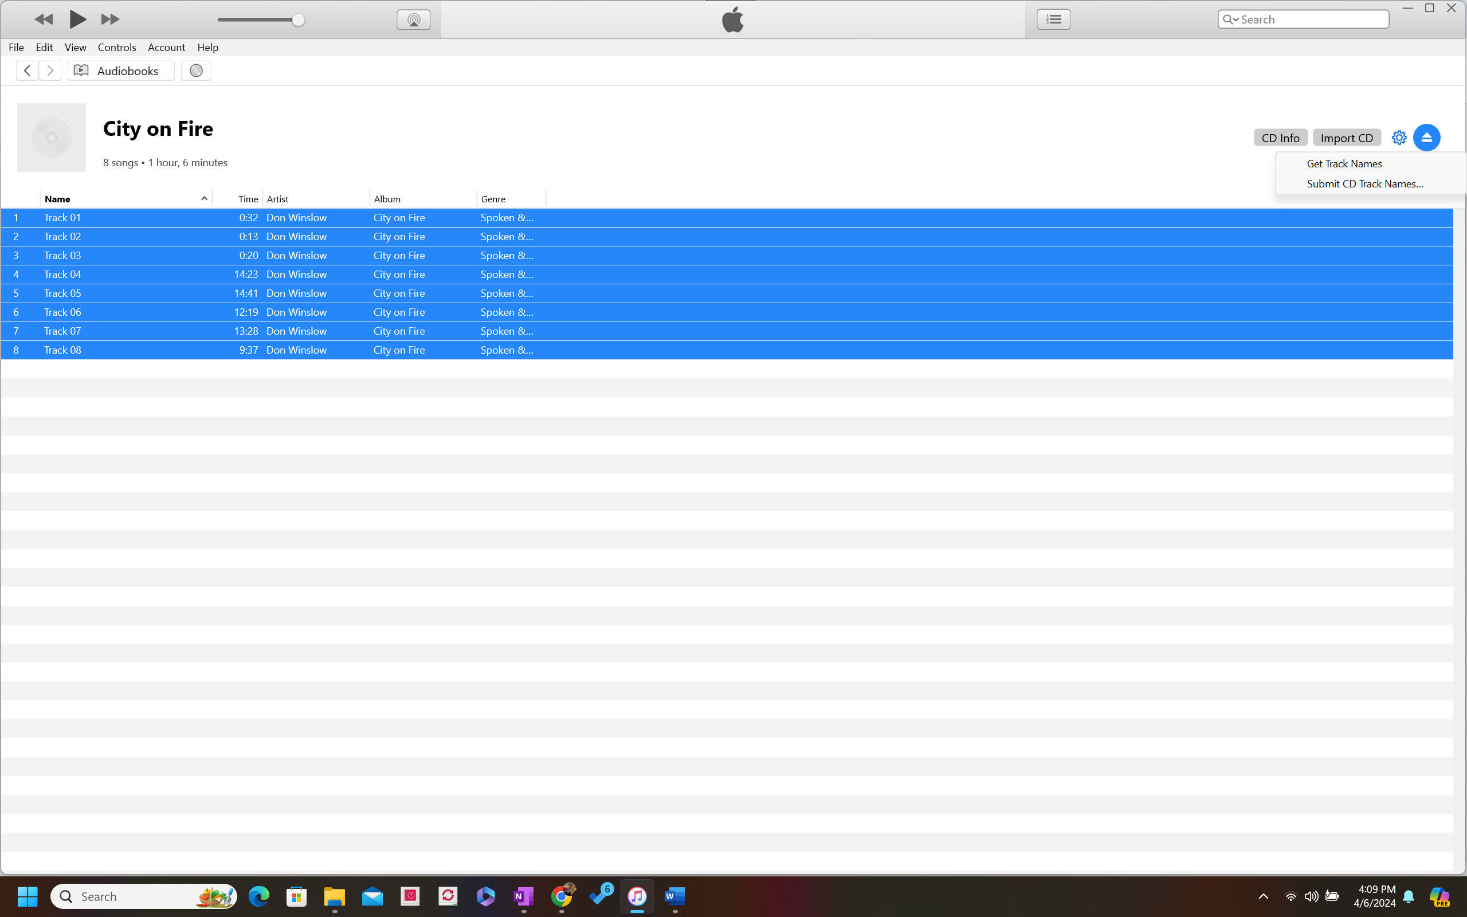1467x917 pixels.
Task: Click the Play button to start playback
Action: tap(77, 19)
